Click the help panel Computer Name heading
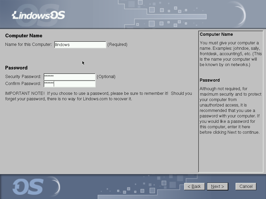The width and height of the screenshot is (266, 199). coord(216,34)
